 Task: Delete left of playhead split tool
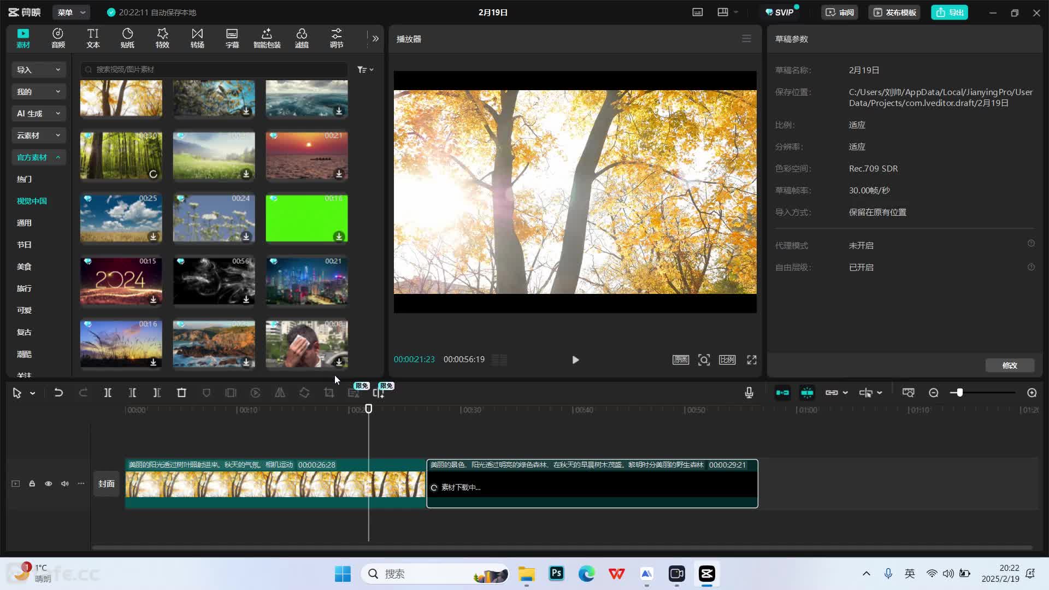[x=132, y=393]
